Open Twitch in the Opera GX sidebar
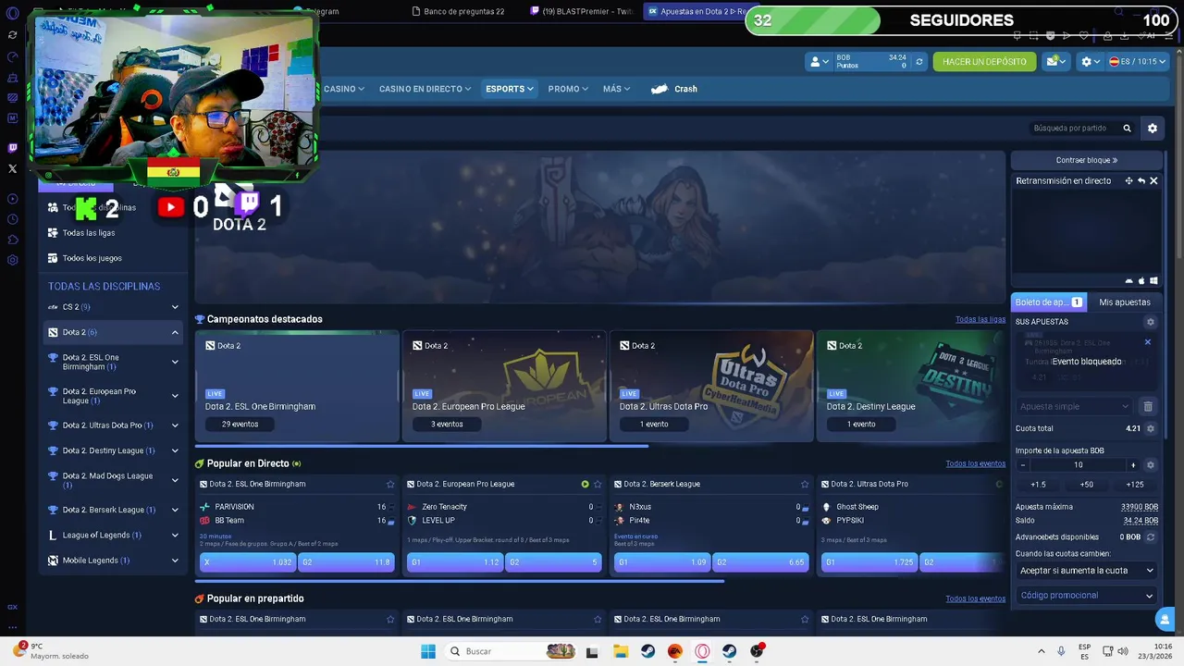This screenshot has height=666, width=1184. (12, 148)
